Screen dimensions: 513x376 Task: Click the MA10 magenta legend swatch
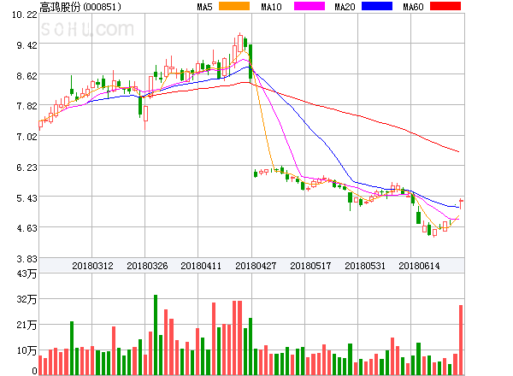pyautogui.click(x=309, y=7)
